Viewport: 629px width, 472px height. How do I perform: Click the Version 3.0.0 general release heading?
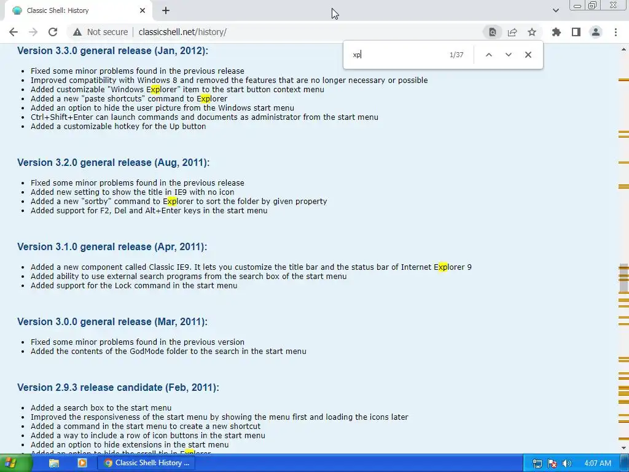pos(112,321)
